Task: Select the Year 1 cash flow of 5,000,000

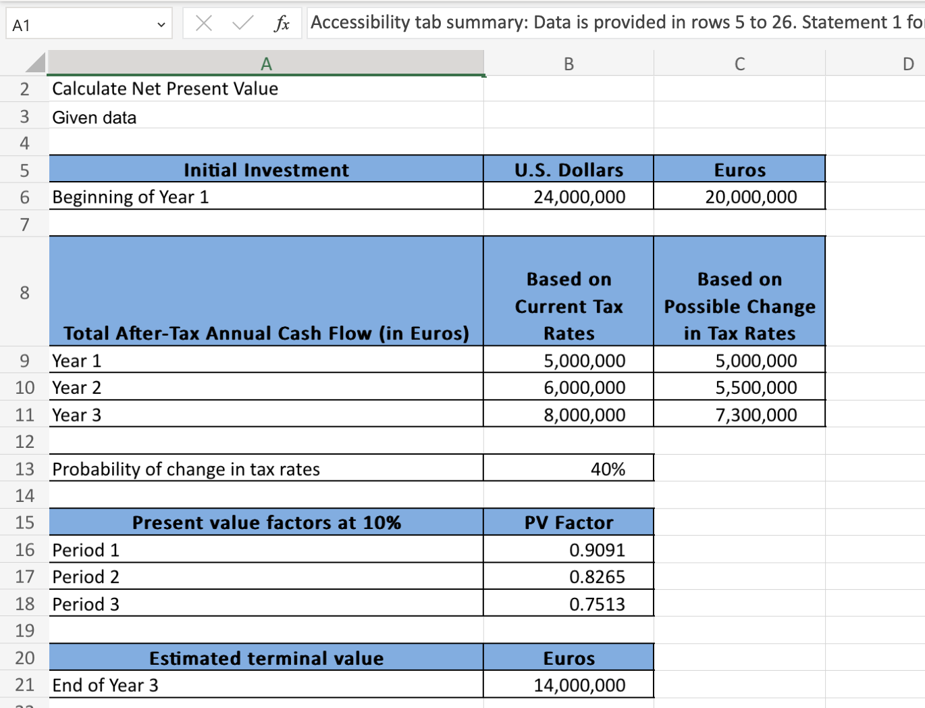Action: click(x=569, y=360)
